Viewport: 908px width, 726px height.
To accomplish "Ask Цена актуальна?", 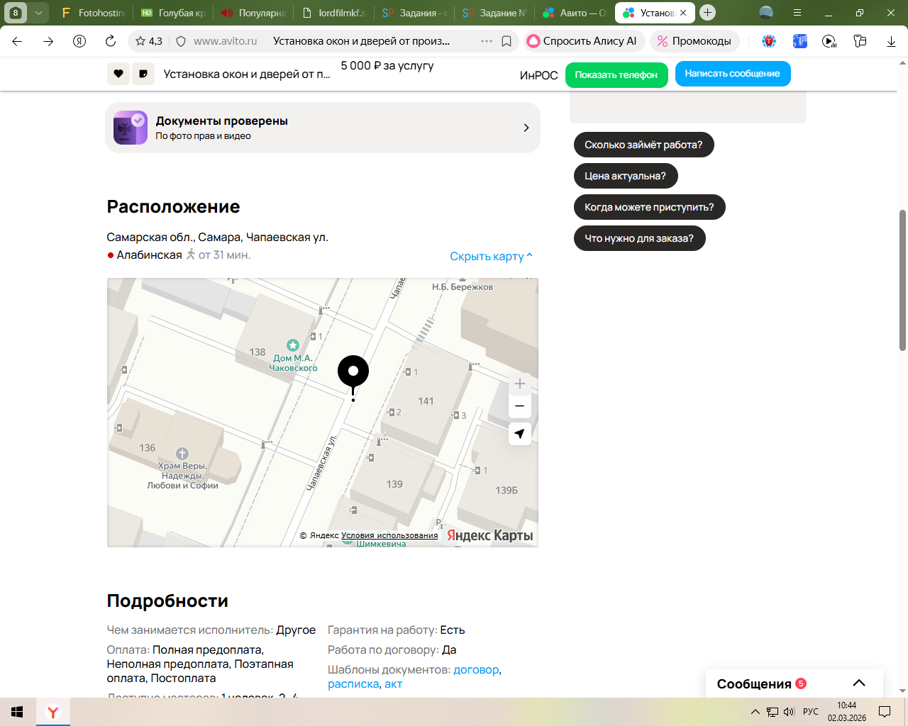I will [625, 176].
